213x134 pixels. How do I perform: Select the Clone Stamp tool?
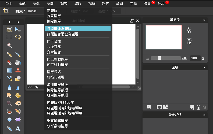(x=18, y=70)
